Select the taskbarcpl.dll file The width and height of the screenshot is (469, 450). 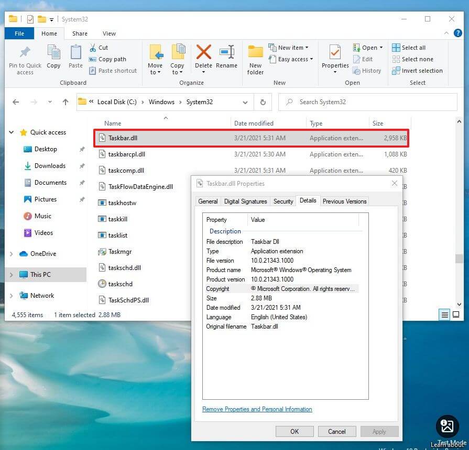coord(126,154)
